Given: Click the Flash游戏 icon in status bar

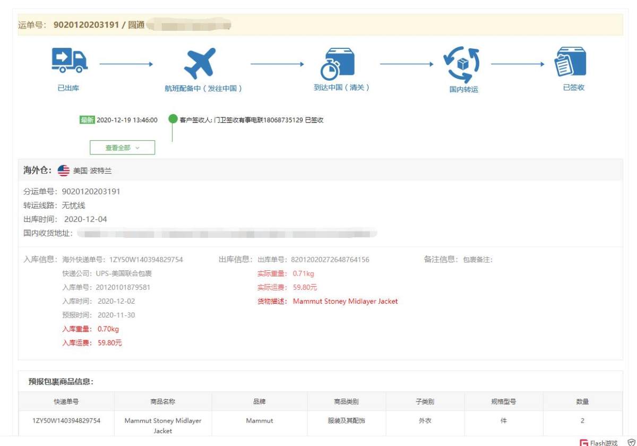Looking at the screenshot, I should click(584, 443).
